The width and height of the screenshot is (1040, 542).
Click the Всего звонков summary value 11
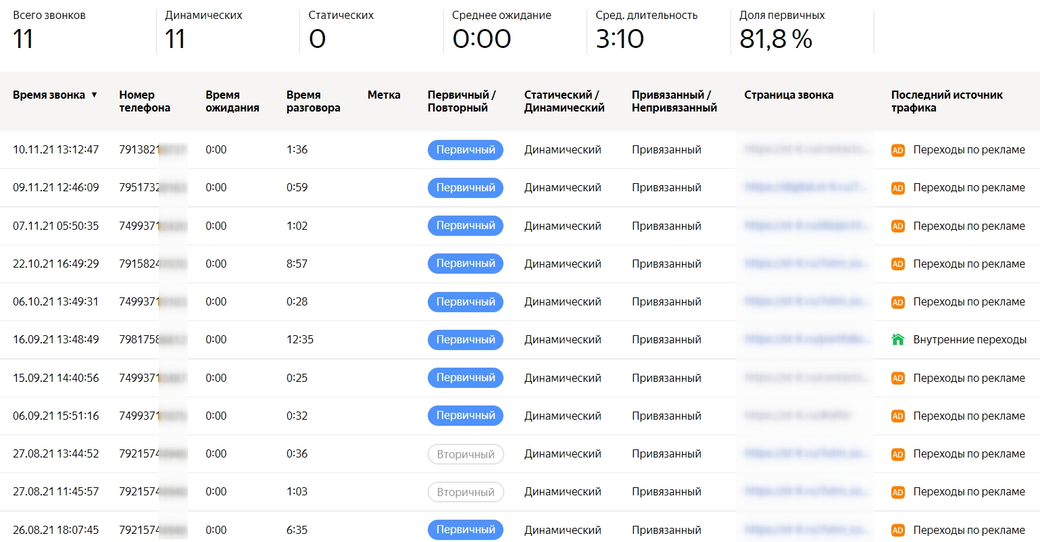coord(23,39)
